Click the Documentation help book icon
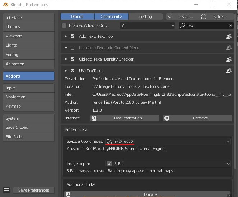 94,118
